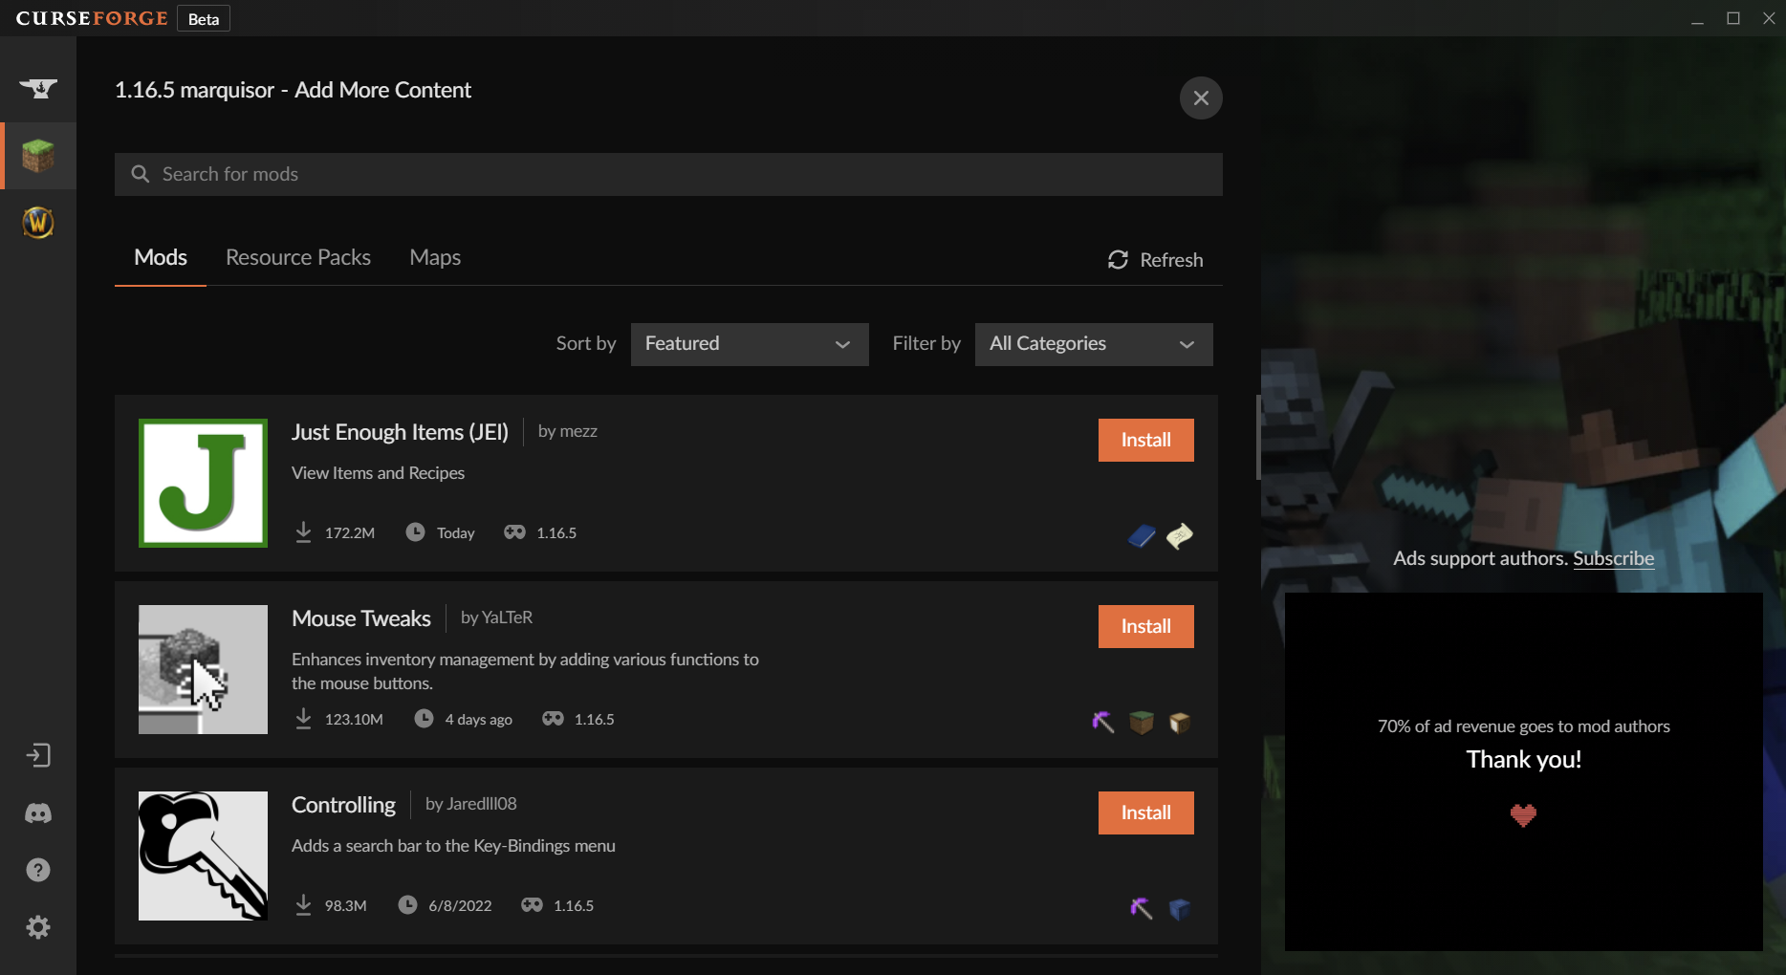Switch to the Mods tab
1786x975 pixels.
(161, 257)
